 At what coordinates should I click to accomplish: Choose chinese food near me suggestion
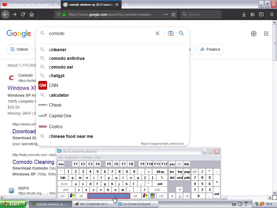[113, 136]
